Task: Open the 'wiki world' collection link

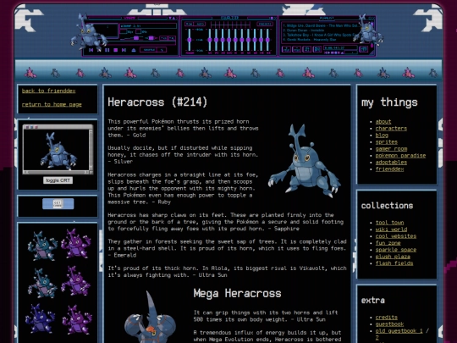Action: [391, 230]
